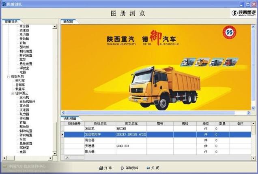
Task: Click the 图号 column header
Action: coord(160,123)
